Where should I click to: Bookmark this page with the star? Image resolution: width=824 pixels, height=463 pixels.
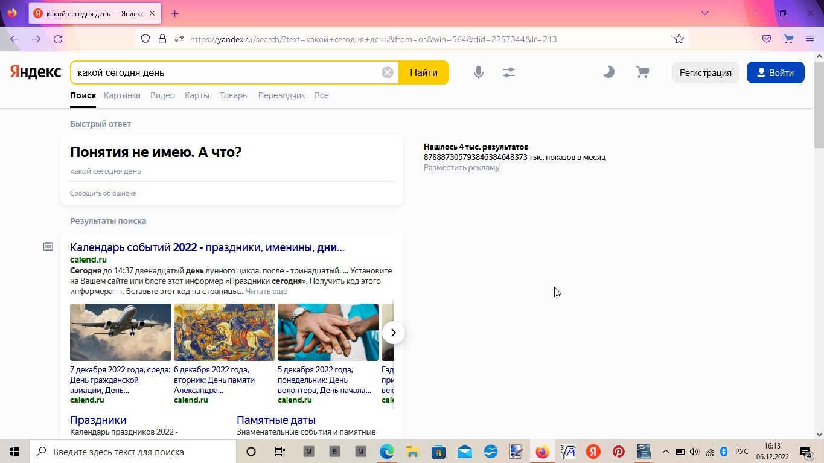679,39
